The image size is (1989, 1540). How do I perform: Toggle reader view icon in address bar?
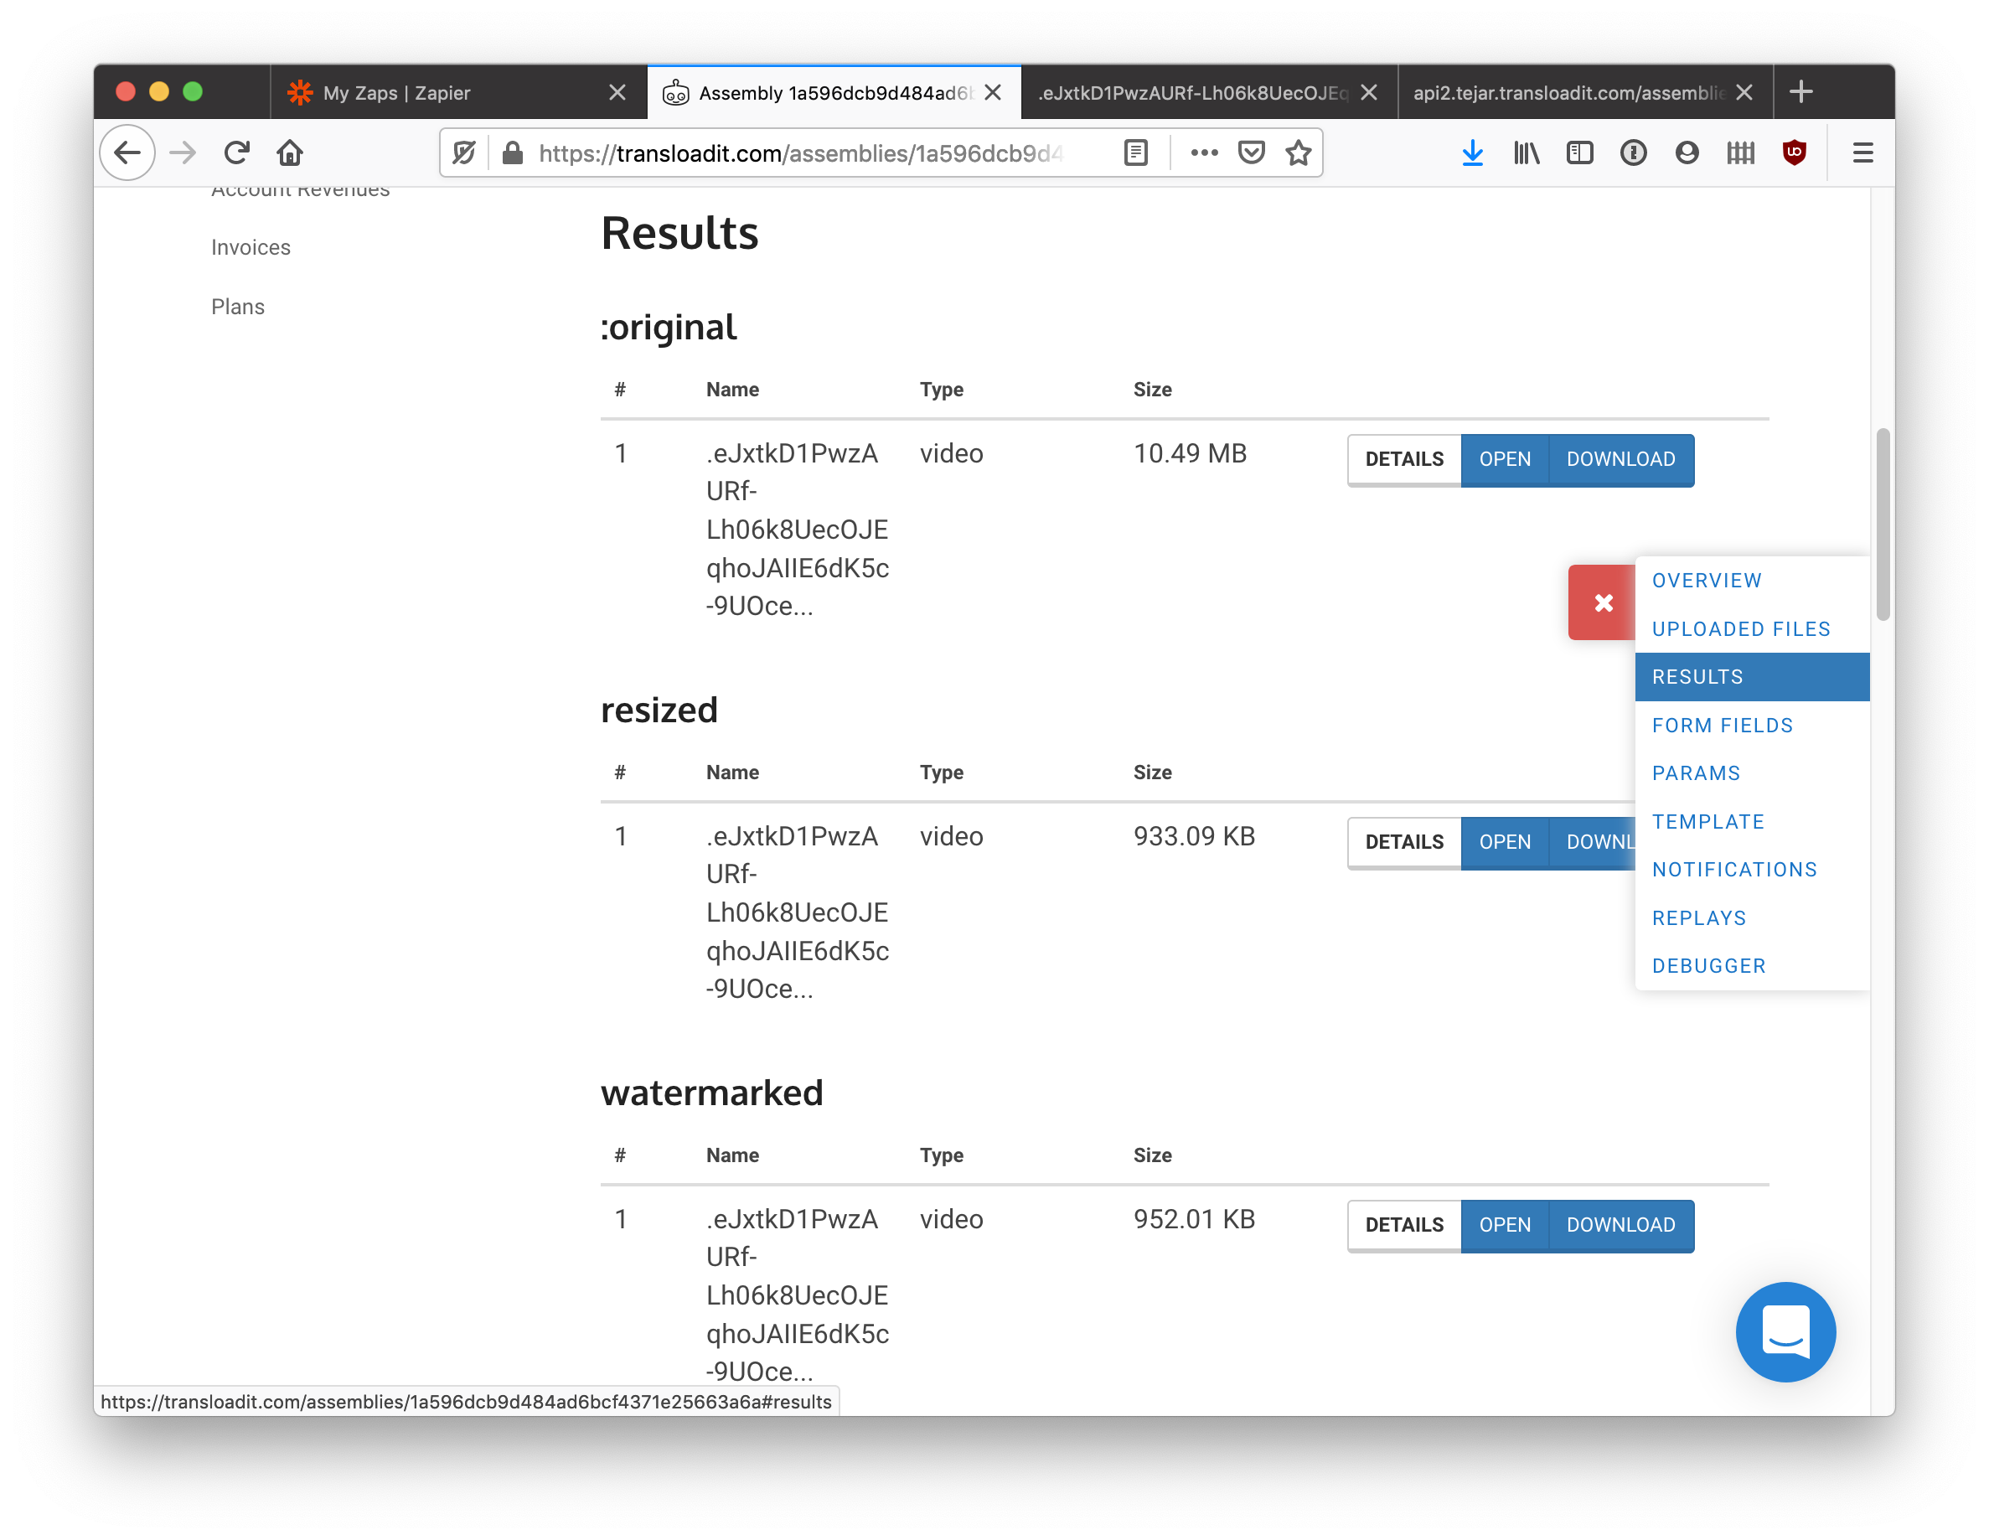pyautogui.click(x=1135, y=153)
